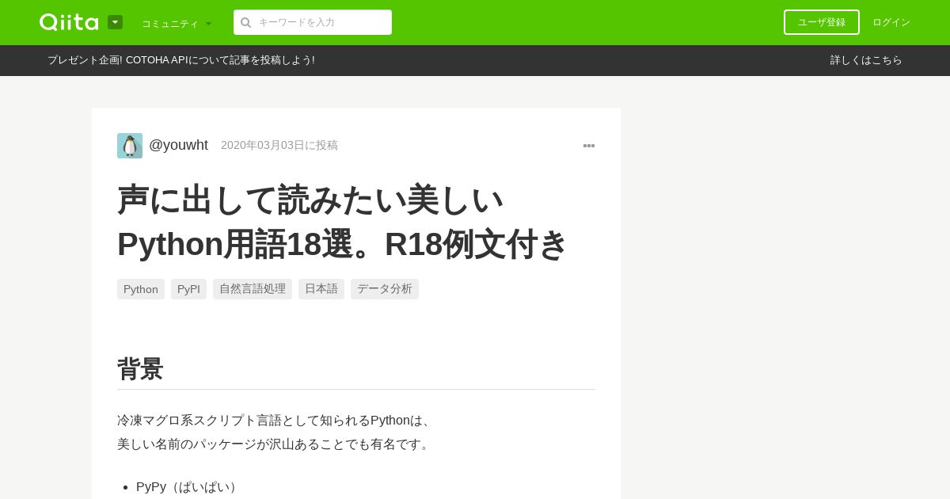Open the ログイン link
Screen dimensions: 950x499
click(891, 22)
